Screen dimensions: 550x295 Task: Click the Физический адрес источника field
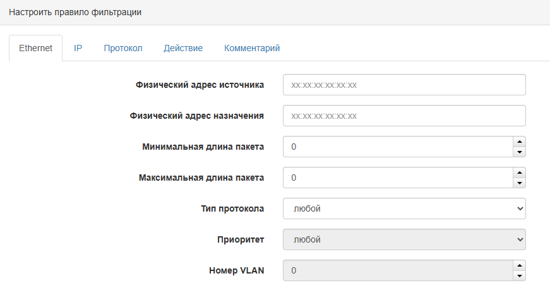click(404, 85)
